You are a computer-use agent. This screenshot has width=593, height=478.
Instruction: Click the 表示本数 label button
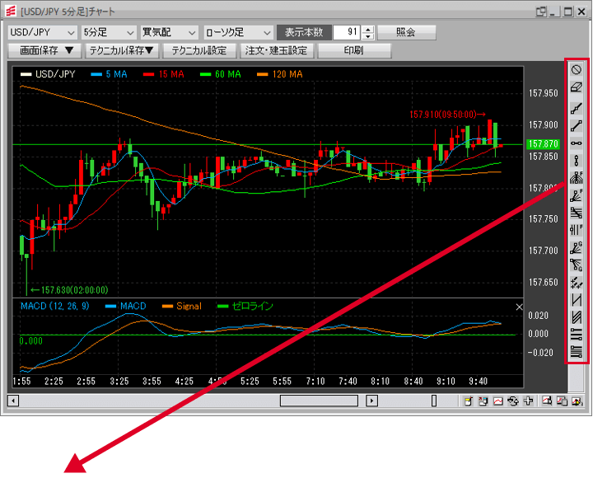304,32
